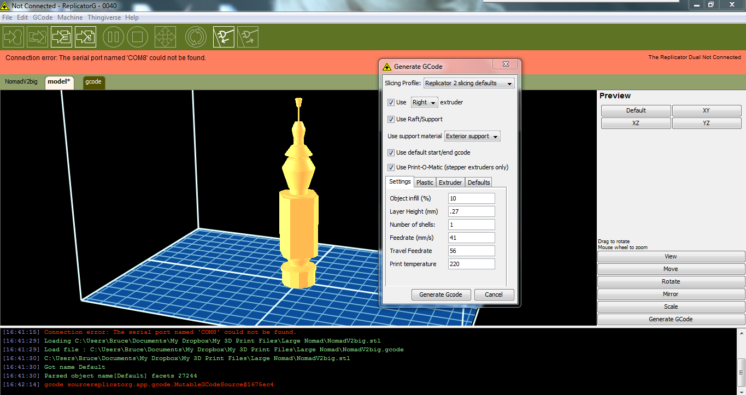The image size is (746, 395).
Task: Click the Travel Feedrate field
Action: [471, 251]
